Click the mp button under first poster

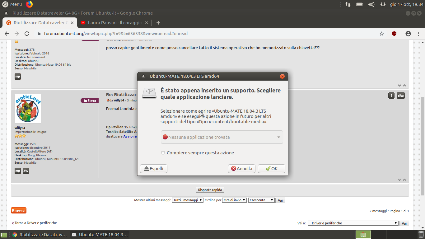click(18, 77)
